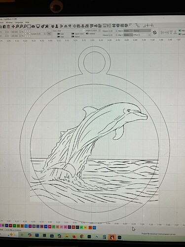Screen dimensions: 185x247
Task: Open File Explorer from the taskbar
Action: click(67, 236)
